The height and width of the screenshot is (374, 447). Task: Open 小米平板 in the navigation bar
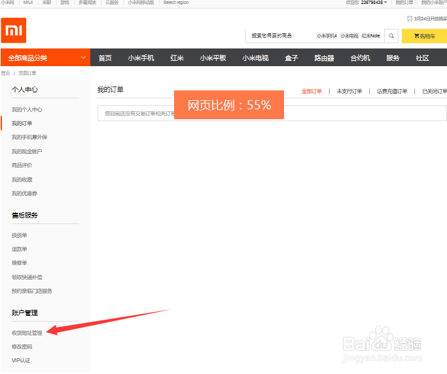tap(213, 58)
